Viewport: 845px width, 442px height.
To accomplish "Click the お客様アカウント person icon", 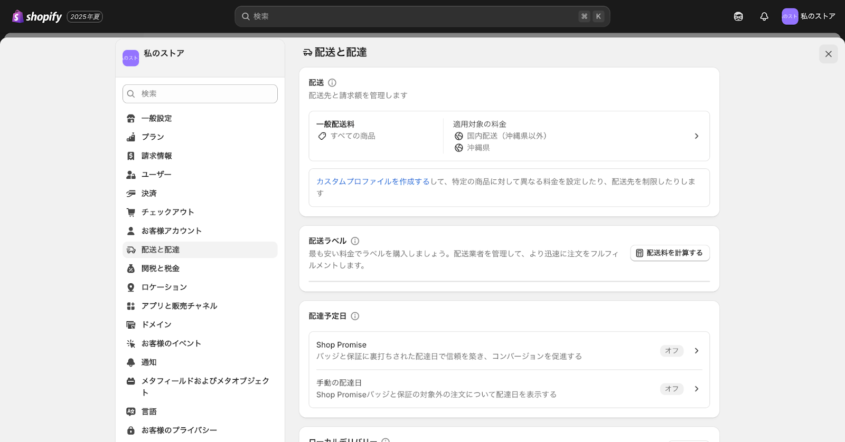I will tap(131, 231).
